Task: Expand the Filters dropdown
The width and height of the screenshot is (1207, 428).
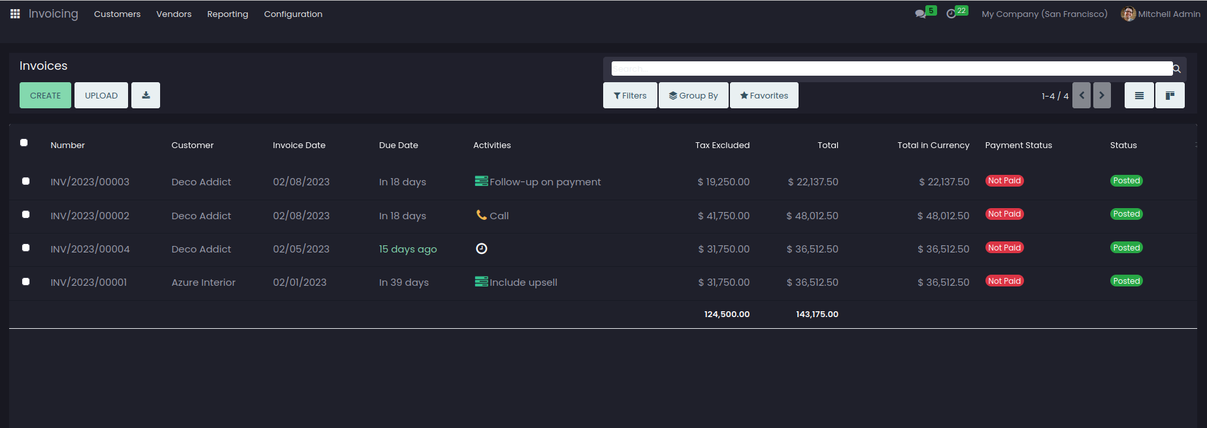Action: point(630,95)
